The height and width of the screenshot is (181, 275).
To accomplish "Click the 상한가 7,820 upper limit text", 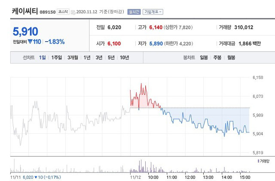I will 178,27.
